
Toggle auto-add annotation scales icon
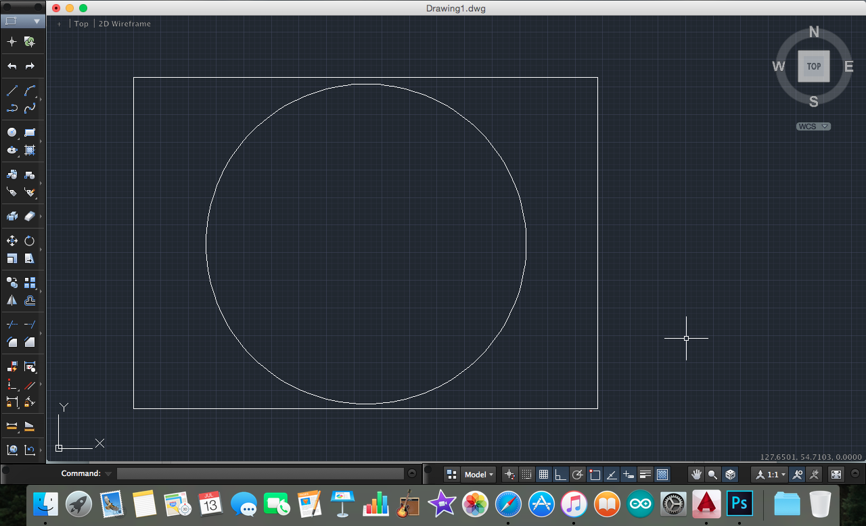[815, 475]
